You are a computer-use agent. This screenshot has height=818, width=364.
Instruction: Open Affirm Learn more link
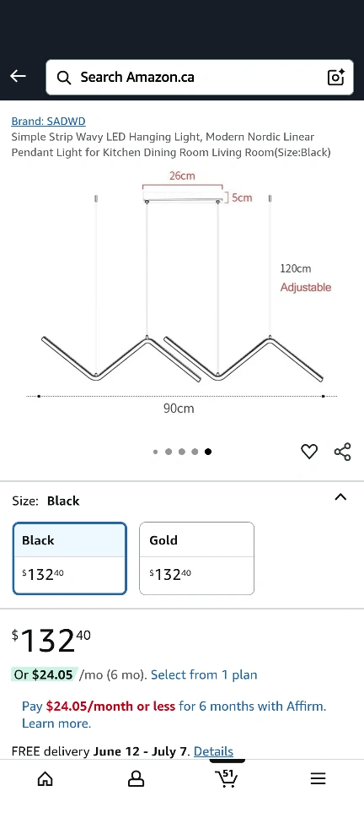coord(56,723)
